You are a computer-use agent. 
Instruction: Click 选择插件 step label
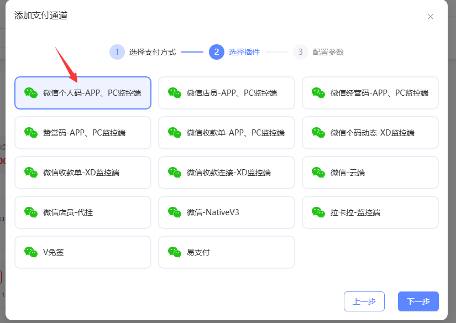(244, 52)
